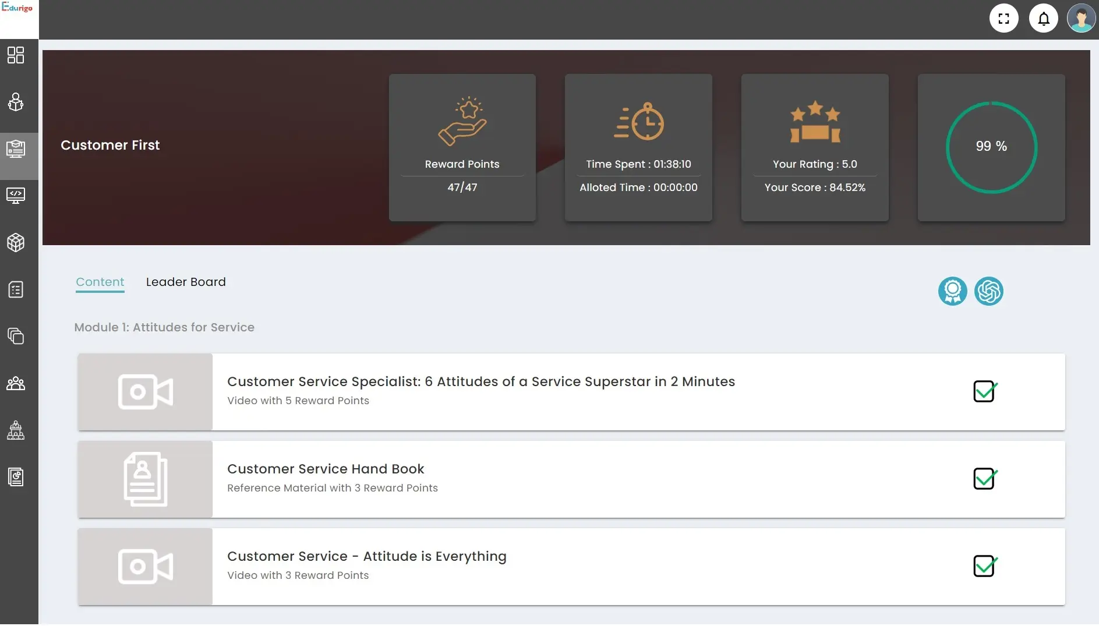The image size is (1099, 626).
Task: Click 'Your Rating : 5.0' text
Action: pyautogui.click(x=815, y=164)
